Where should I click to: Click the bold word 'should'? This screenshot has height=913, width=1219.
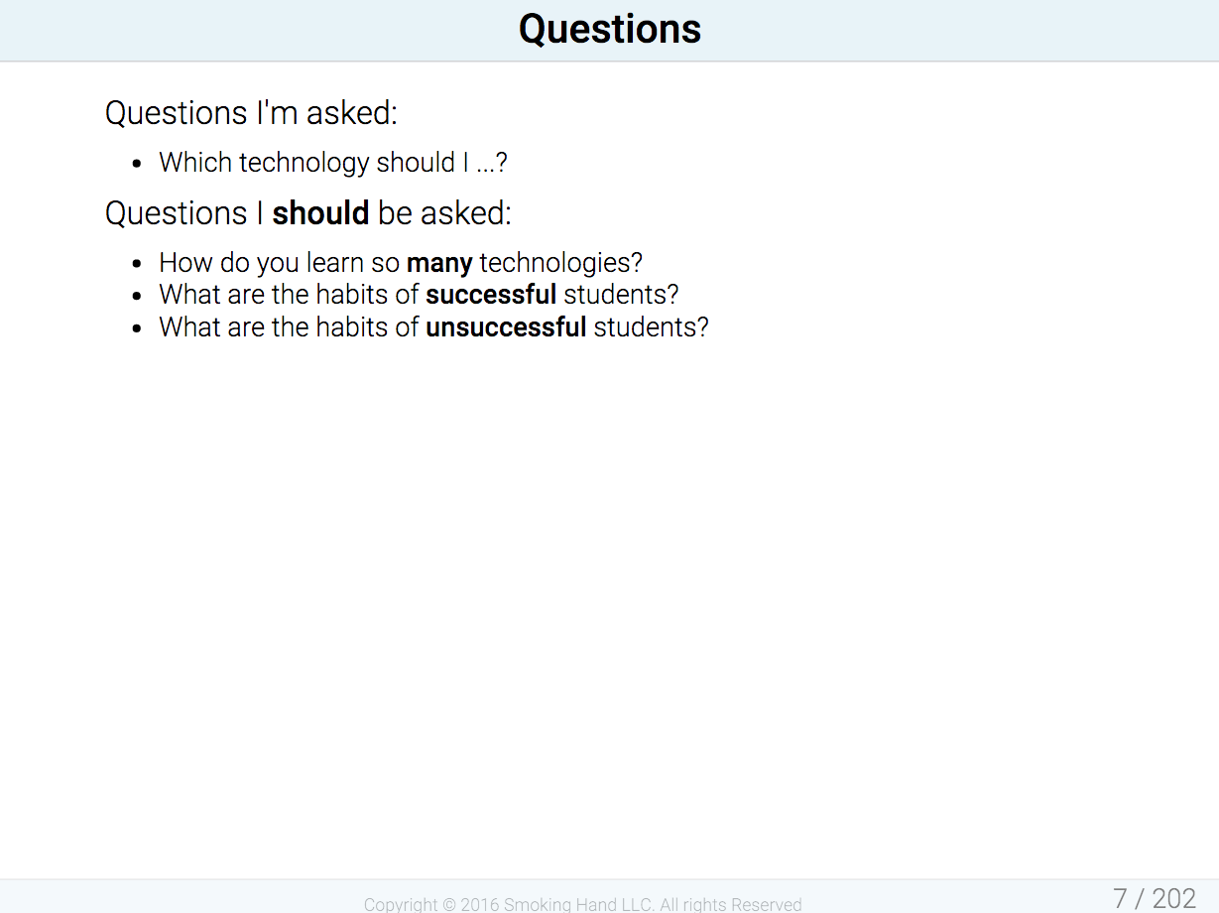320,213
